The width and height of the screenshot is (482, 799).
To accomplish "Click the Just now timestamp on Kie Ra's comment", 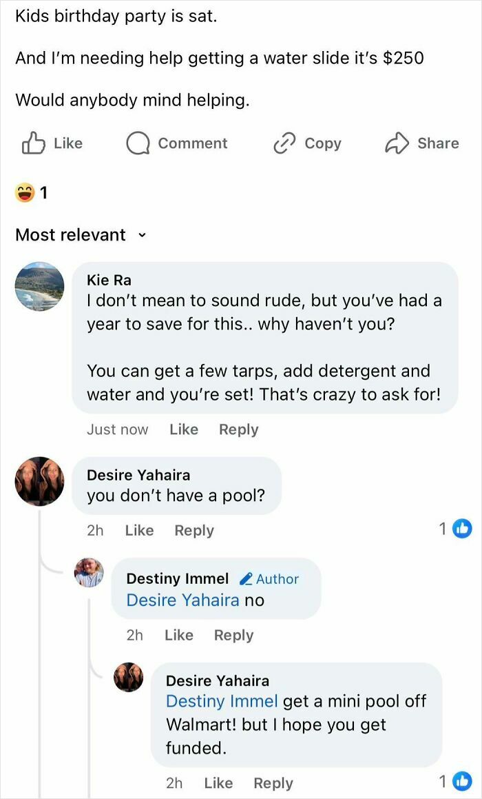I will pyautogui.click(x=117, y=429).
